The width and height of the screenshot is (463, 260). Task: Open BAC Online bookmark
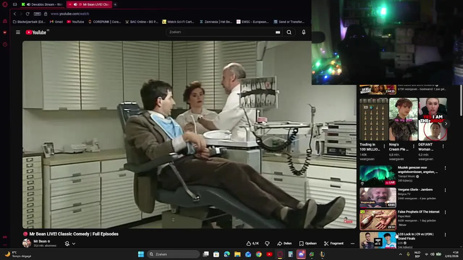141,22
